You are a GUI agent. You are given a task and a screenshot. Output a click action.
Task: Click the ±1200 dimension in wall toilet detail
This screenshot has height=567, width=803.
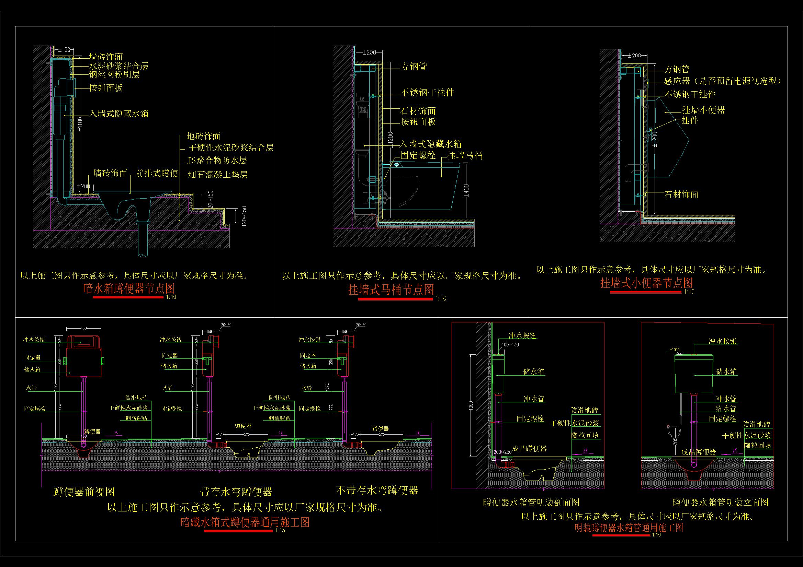coord(391,140)
